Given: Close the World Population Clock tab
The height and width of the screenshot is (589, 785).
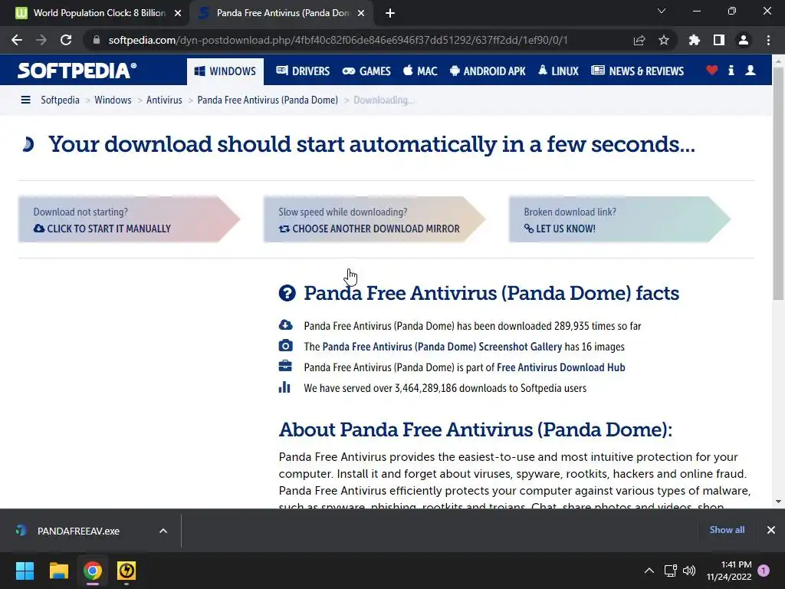Looking at the screenshot, I should (x=178, y=13).
